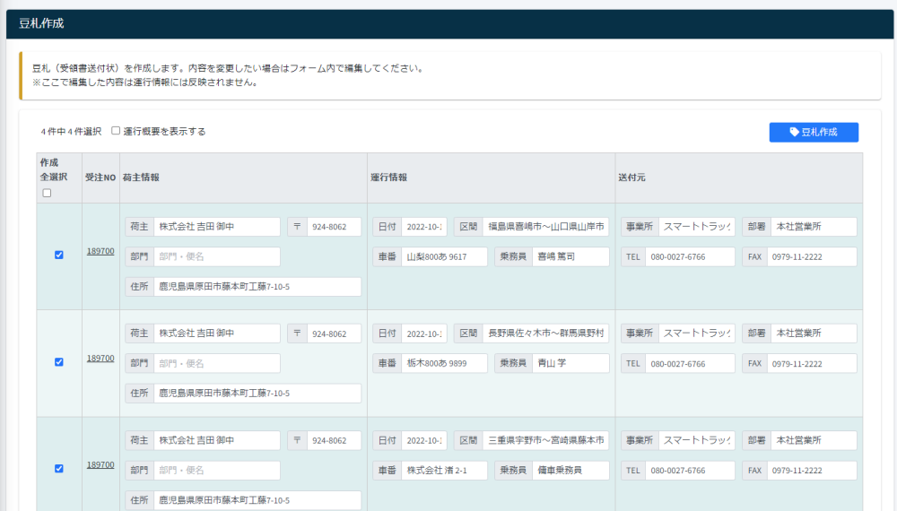
Task: Uncheck the checkbox for 青山 学's row
Action: (59, 362)
